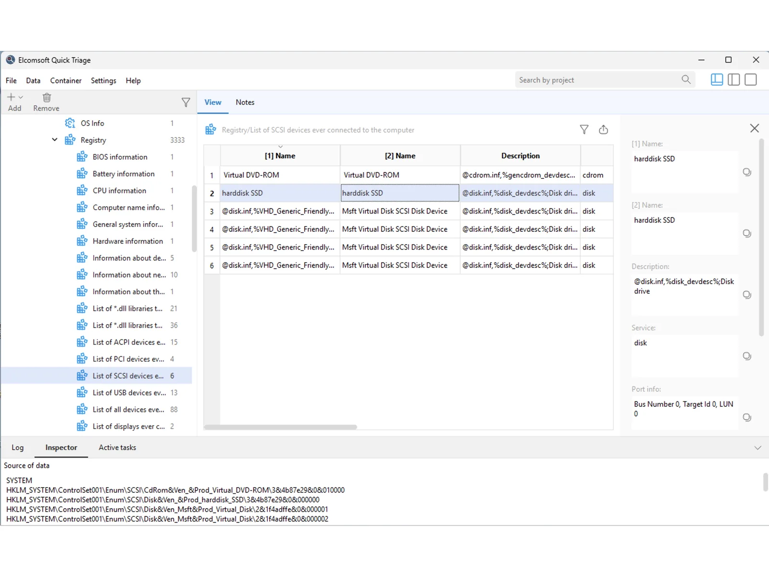This screenshot has height=577, width=769.
Task: Open the Settings menu
Action: 103,81
